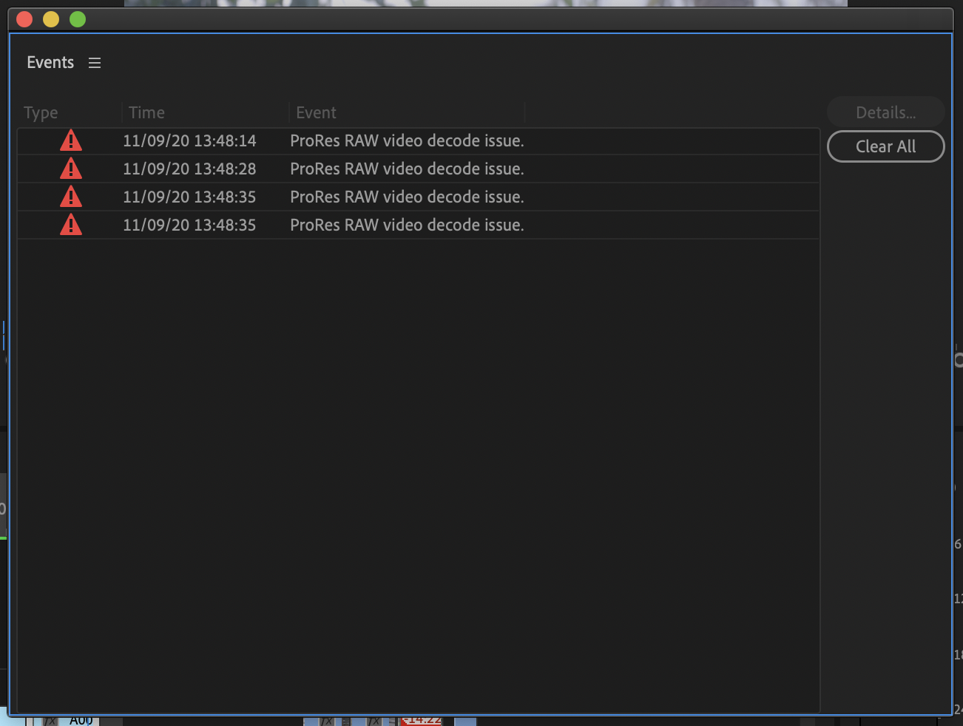Click the warning icon for 13:48:28 event
Image resolution: width=963 pixels, height=726 pixels.
coord(71,169)
